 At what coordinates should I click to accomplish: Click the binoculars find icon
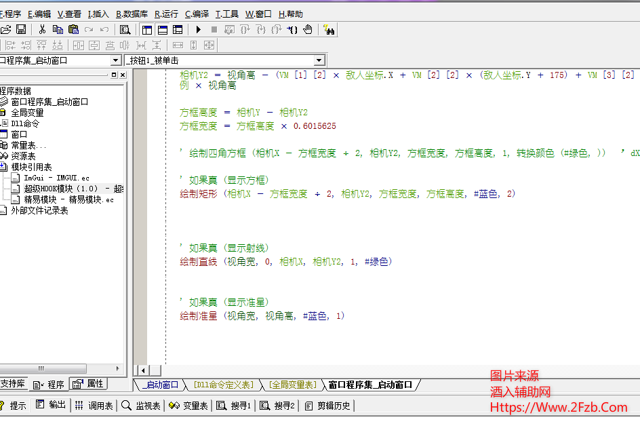329,29
